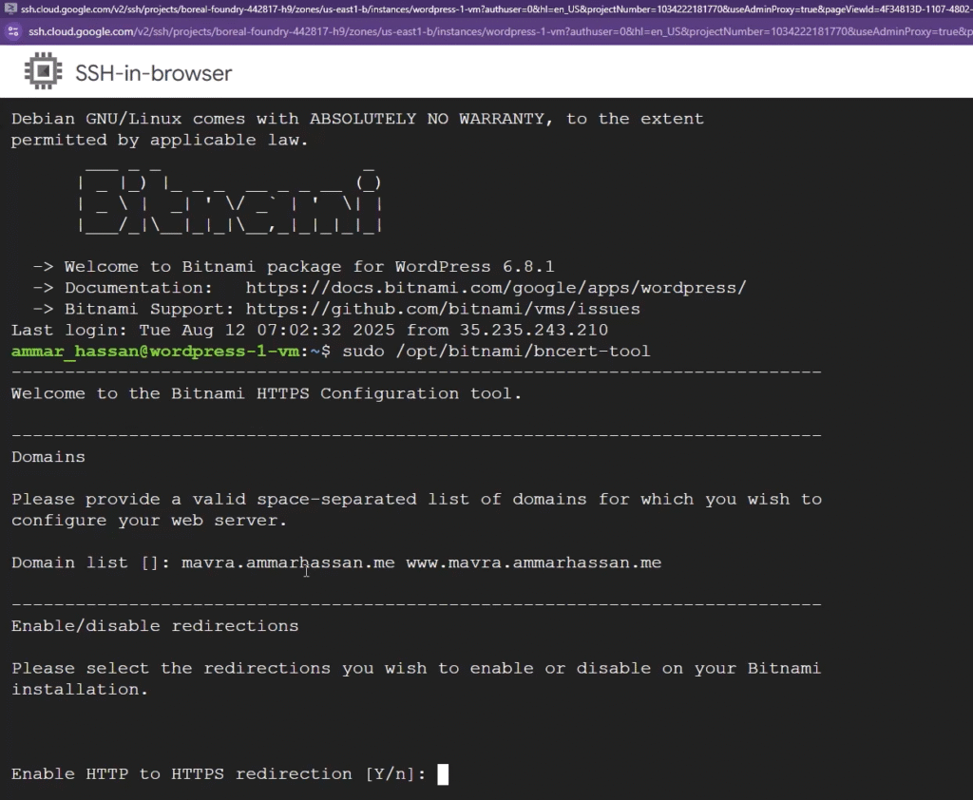Select the URL text in the address bar
This screenshot has height=800, width=973.
(x=494, y=31)
